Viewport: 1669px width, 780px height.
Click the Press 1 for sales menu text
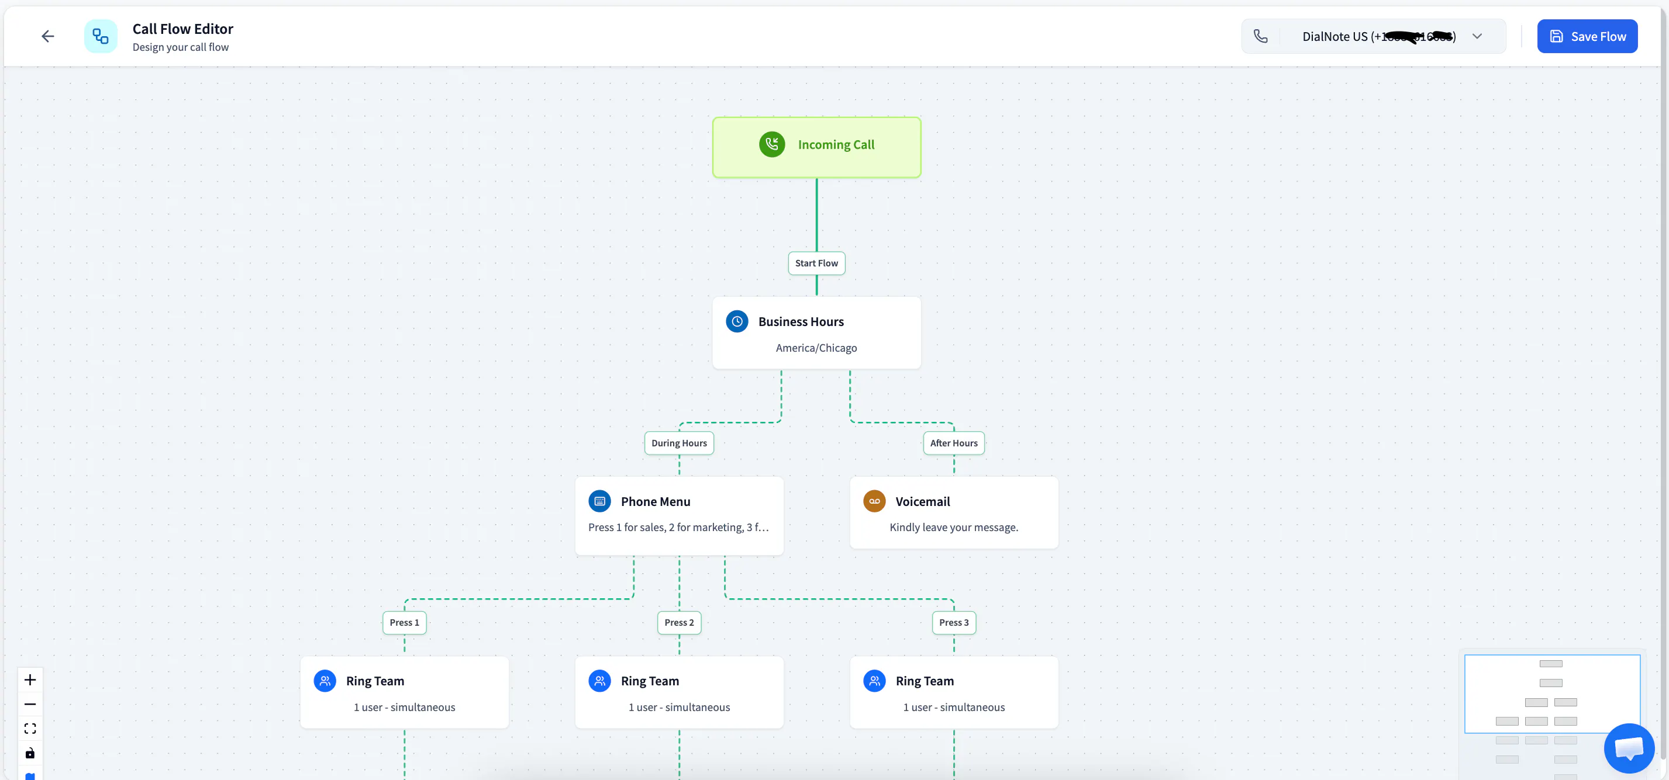(x=678, y=528)
